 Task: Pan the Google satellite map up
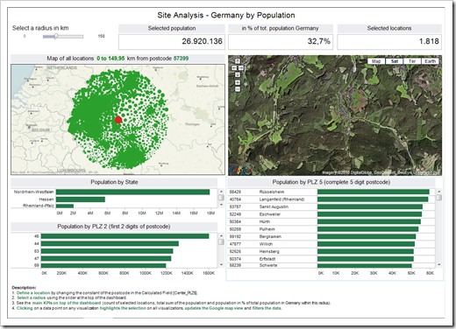click(x=238, y=61)
